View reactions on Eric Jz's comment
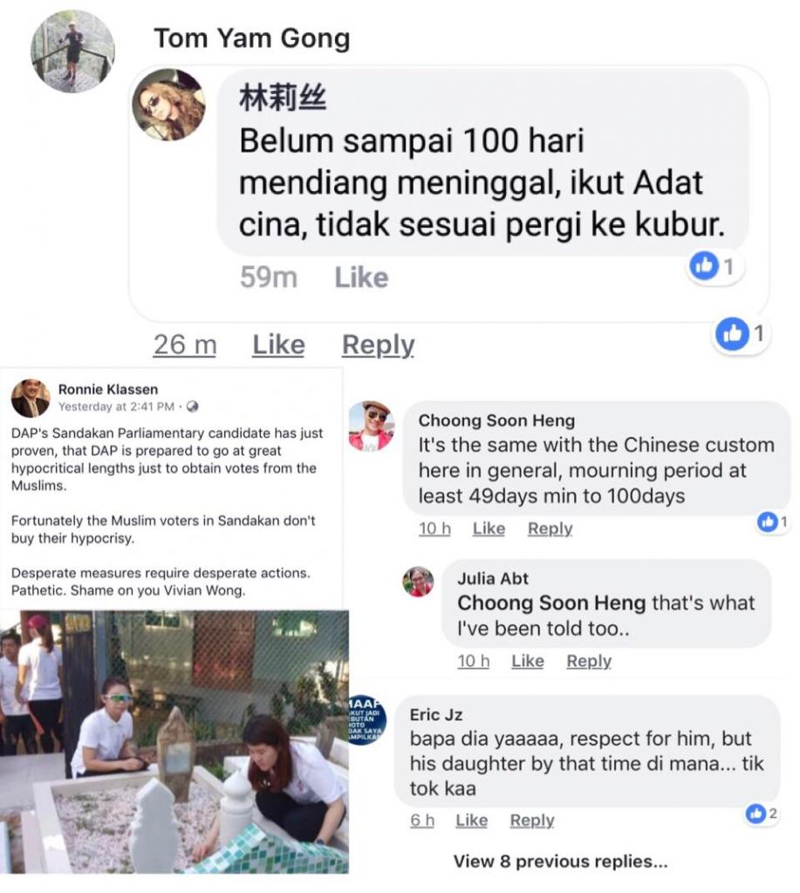 coord(762,814)
